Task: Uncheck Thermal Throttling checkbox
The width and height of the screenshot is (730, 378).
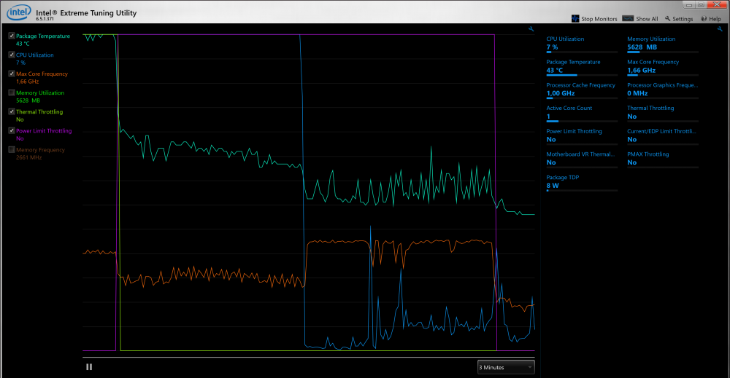Action: [12, 112]
